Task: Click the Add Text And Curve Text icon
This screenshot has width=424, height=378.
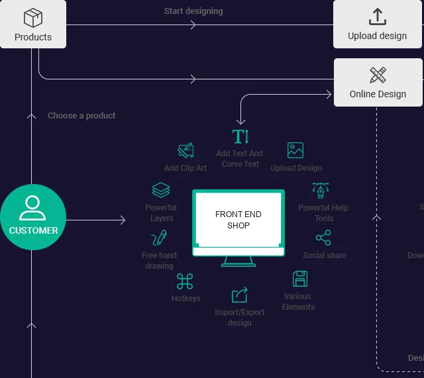Action: click(x=240, y=136)
